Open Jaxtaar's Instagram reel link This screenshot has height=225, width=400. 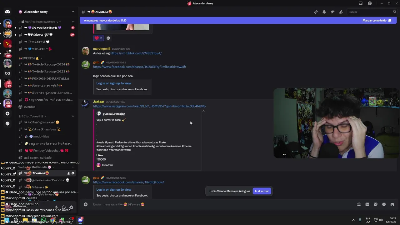pos(149,106)
